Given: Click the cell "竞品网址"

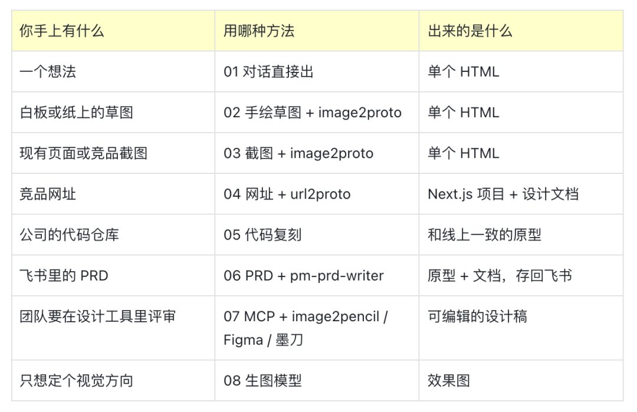Looking at the screenshot, I should point(113,194).
